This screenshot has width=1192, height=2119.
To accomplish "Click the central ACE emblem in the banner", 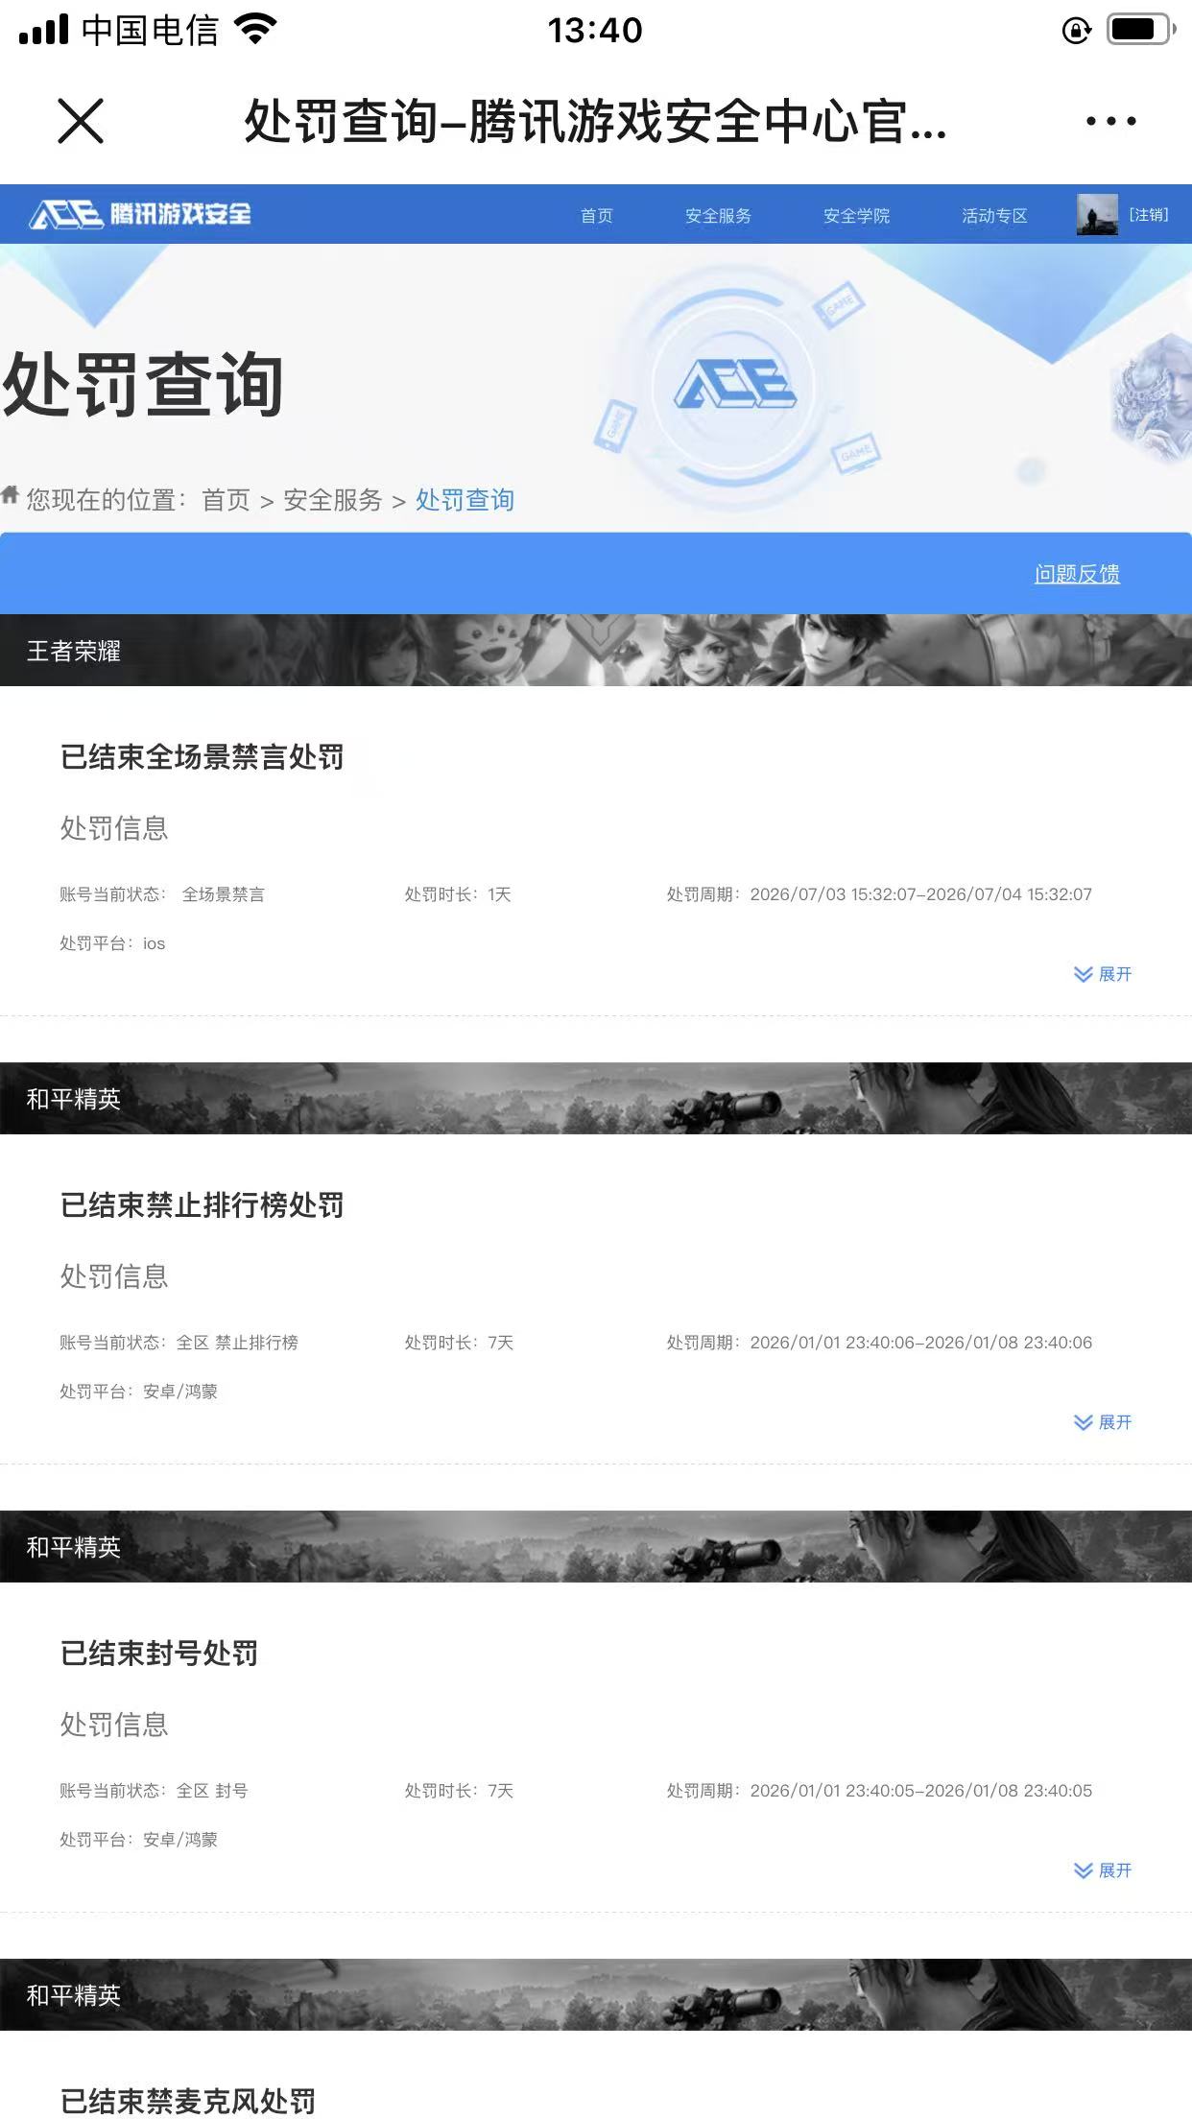I will (x=735, y=384).
